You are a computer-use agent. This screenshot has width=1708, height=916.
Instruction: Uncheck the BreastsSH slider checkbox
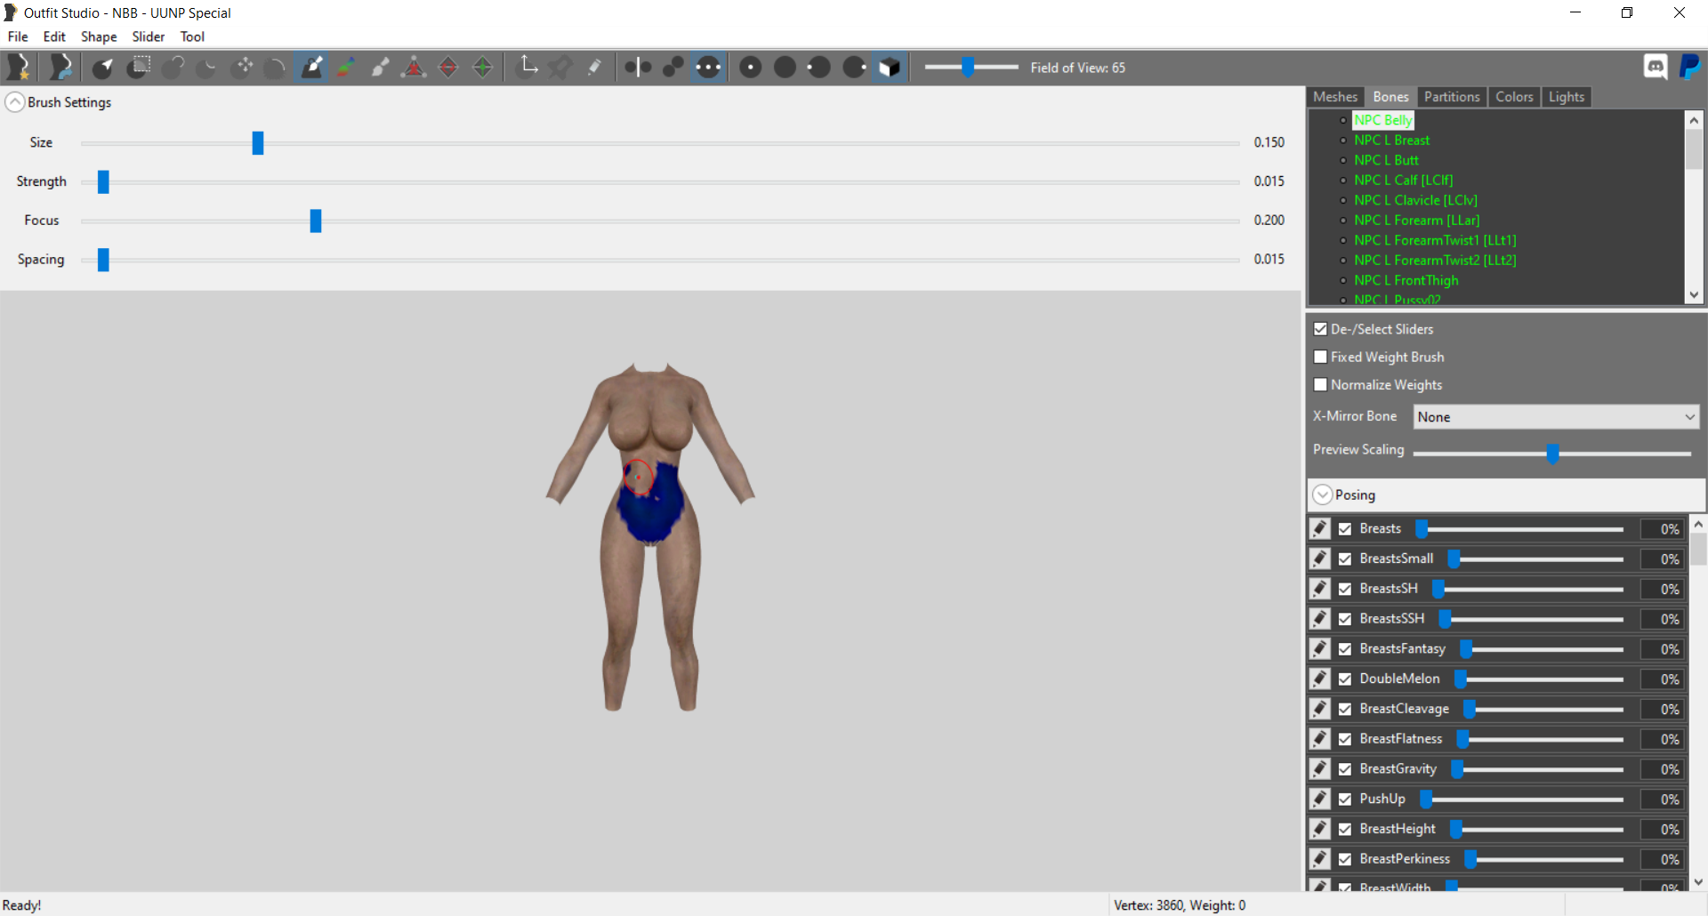coord(1345,589)
